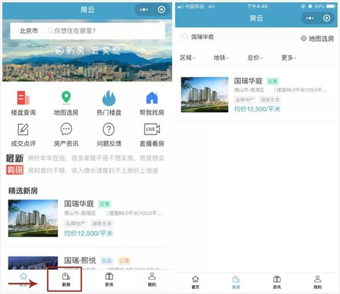
Task: Open 国瑞华庭 listing thumbnail on left screen
Action: pyautogui.click(x=33, y=218)
